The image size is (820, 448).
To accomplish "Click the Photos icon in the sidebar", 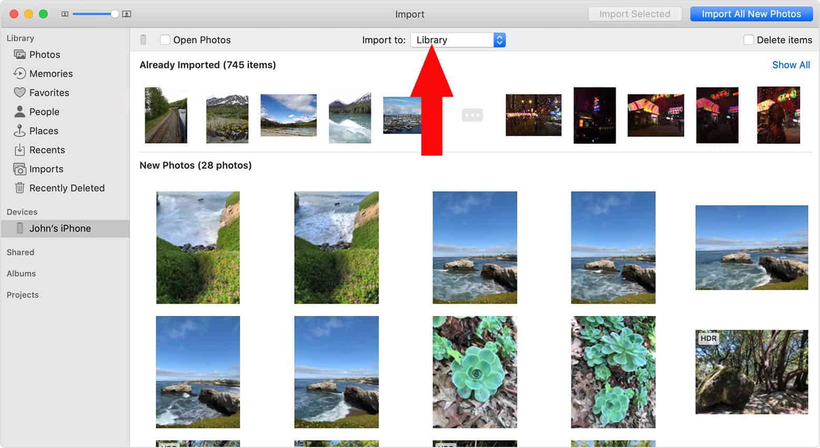I will click(x=19, y=55).
